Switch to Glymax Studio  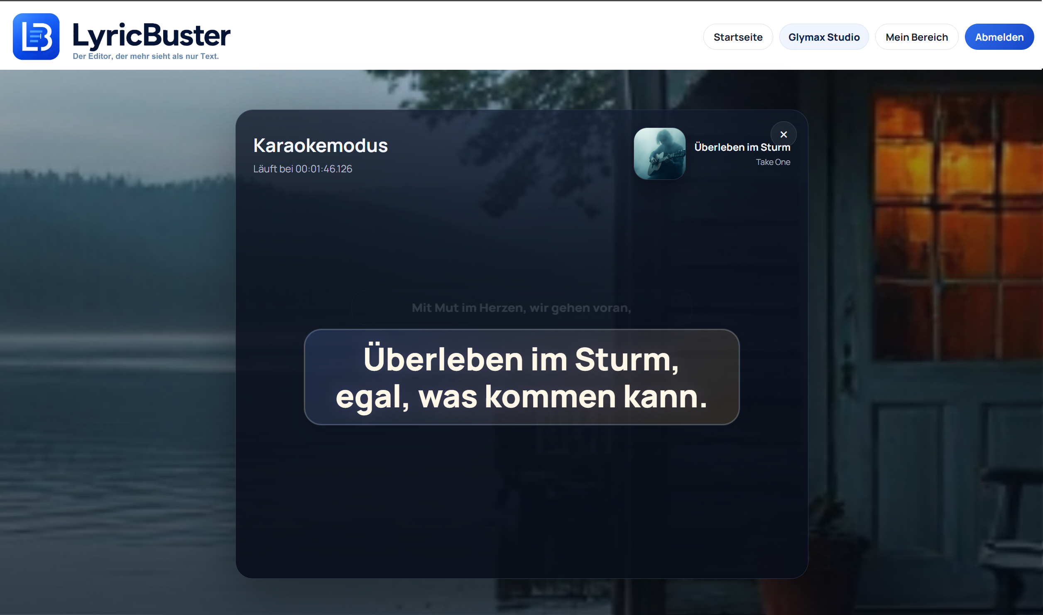[x=824, y=37]
